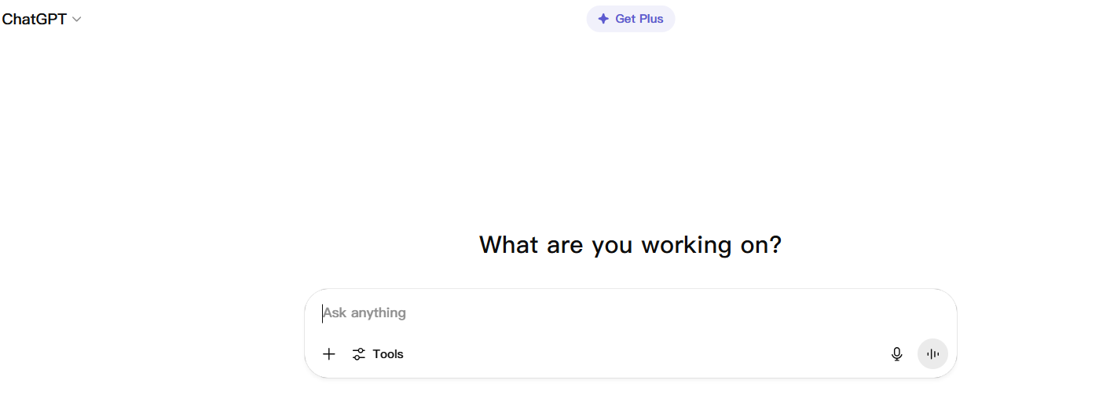Screen dimensions: 1099x417
Task: Select the Tools label
Action: (388, 354)
